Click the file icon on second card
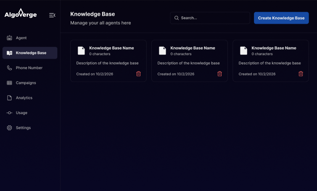This screenshot has height=191, width=317. coord(162,50)
